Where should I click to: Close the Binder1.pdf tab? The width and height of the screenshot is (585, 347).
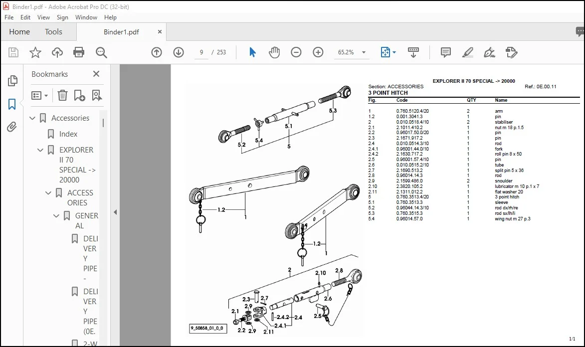(x=160, y=32)
